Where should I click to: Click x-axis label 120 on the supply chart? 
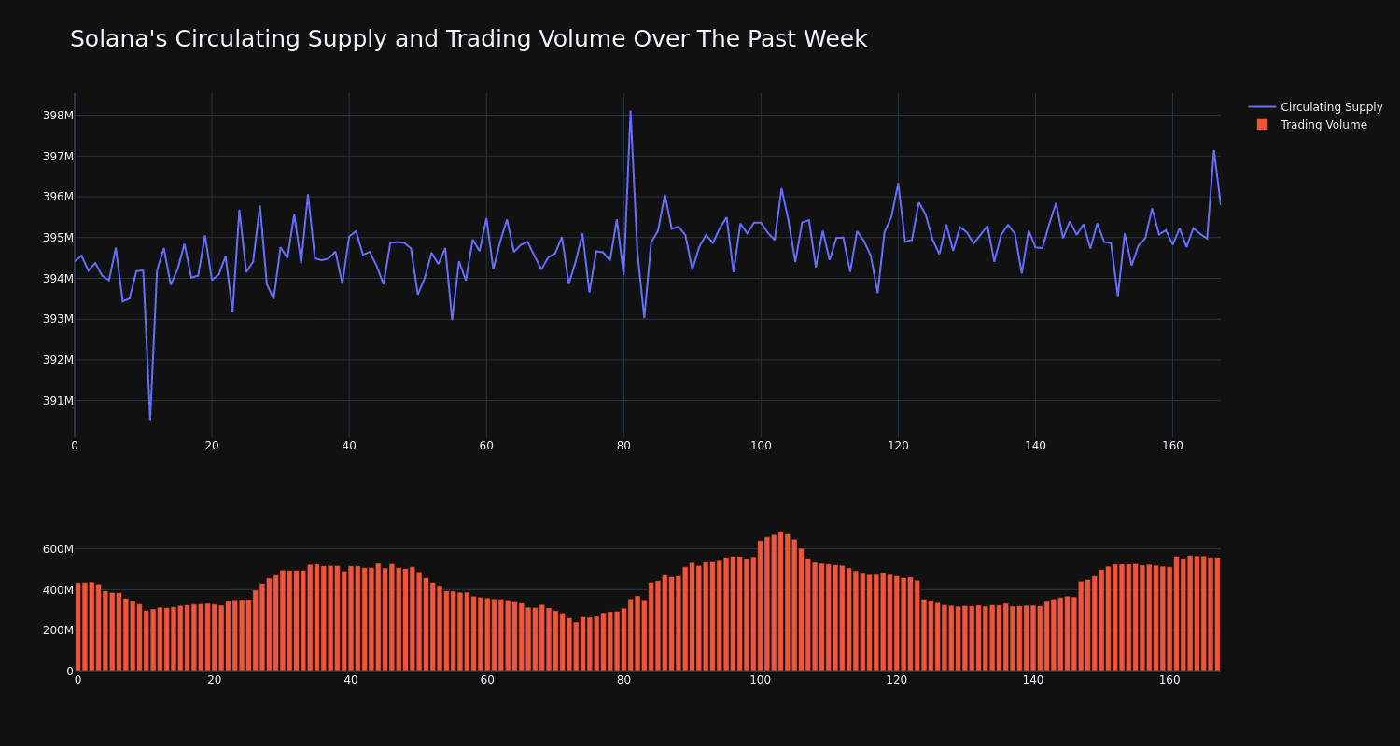(898, 446)
